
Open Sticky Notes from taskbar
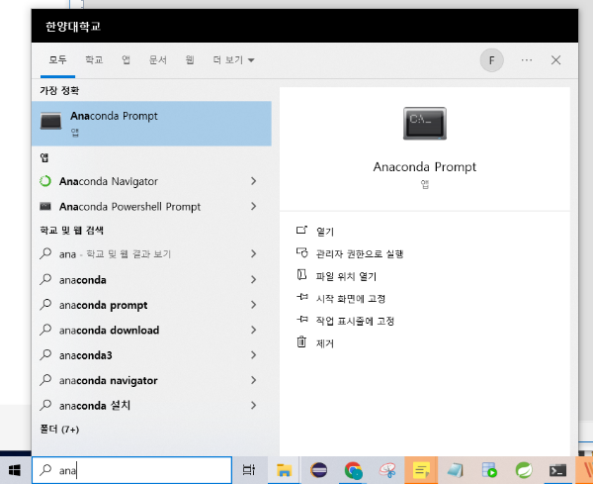(x=421, y=470)
